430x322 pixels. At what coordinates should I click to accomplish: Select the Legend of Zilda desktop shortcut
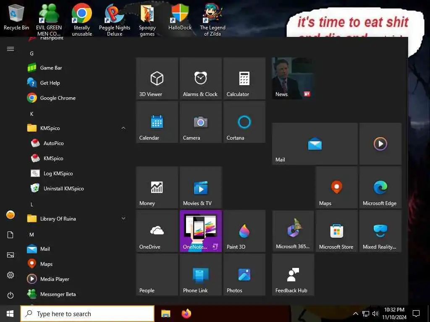(x=212, y=20)
